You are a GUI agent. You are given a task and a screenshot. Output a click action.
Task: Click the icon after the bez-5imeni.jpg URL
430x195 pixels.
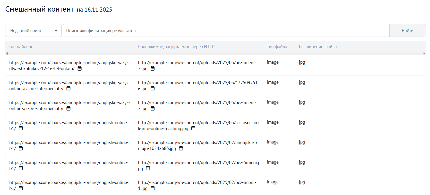click(148, 168)
